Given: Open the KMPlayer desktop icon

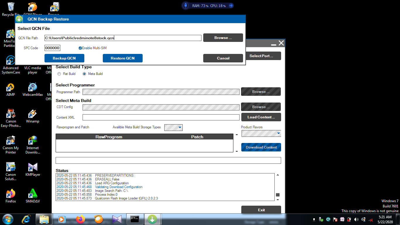Looking at the screenshot, I should tap(33, 170).
